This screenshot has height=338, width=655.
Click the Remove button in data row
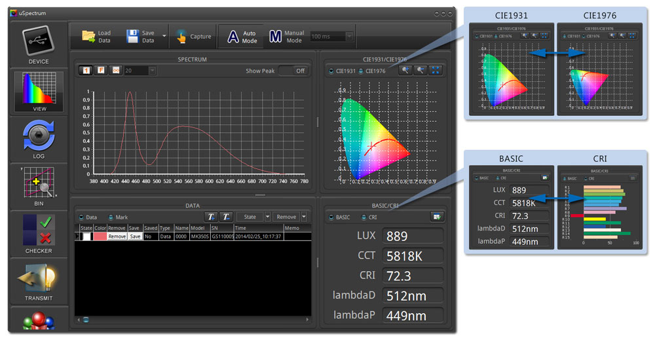(117, 236)
